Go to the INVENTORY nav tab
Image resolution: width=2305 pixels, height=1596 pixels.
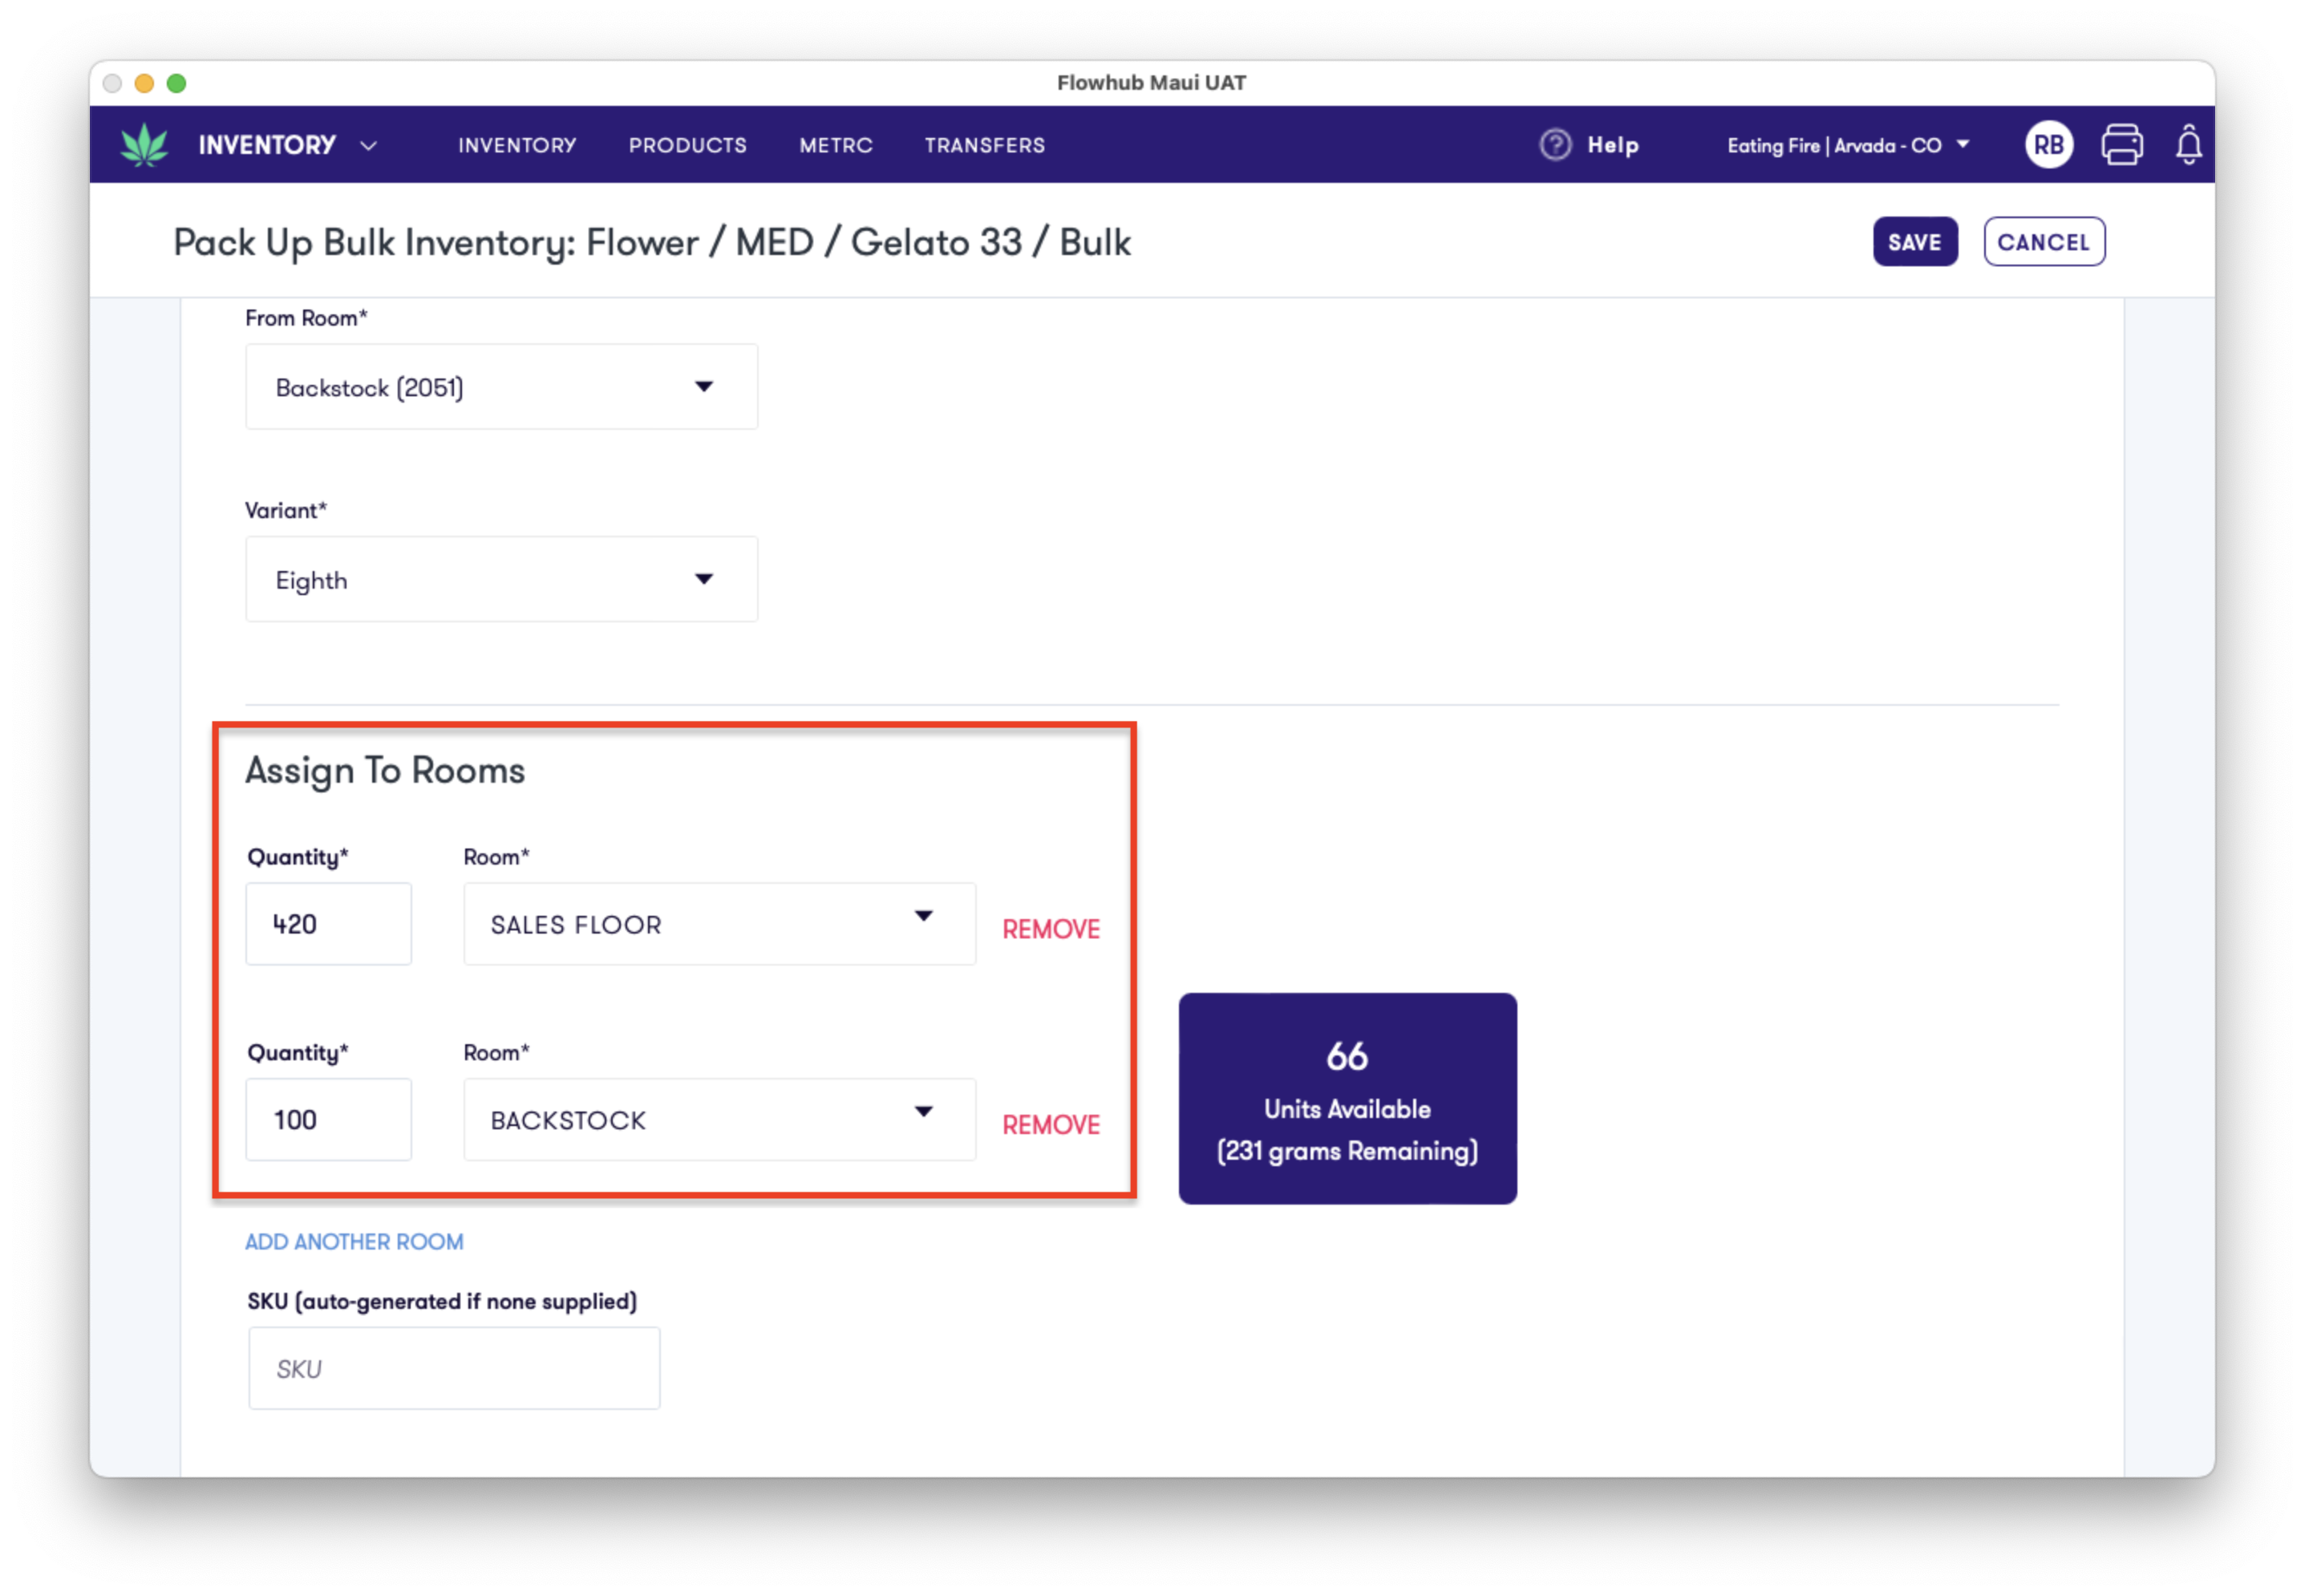(517, 145)
